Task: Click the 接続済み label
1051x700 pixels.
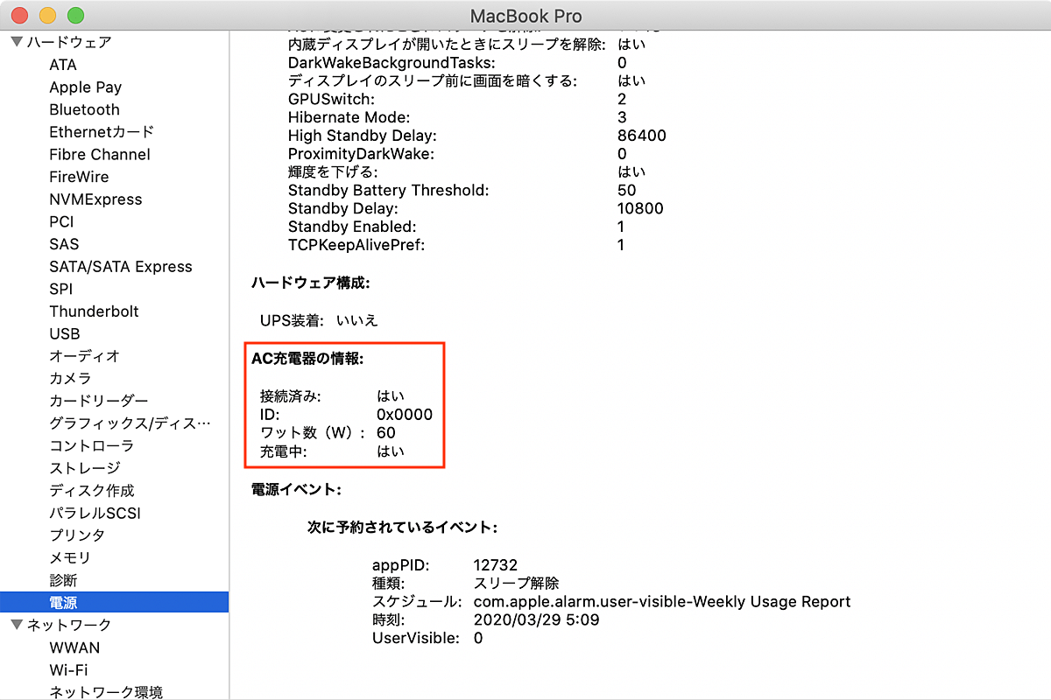Action: pyautogui.click(x=291, y=396)
